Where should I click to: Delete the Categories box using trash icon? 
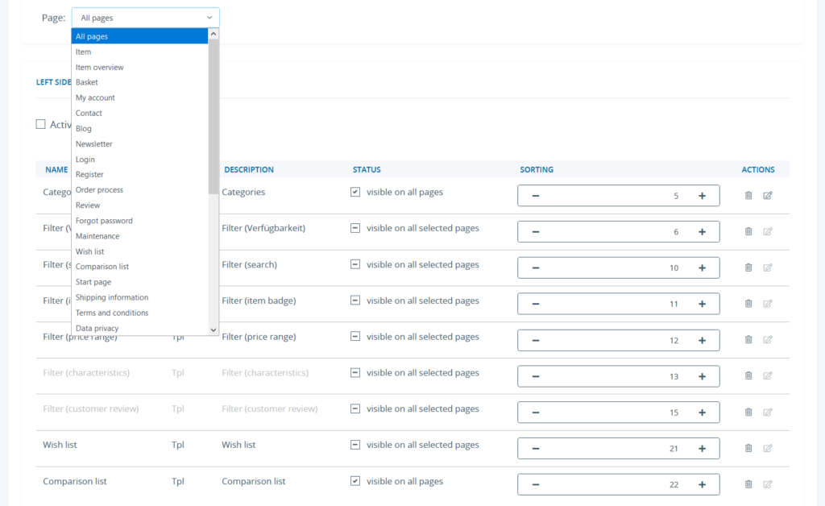(748, 195)
